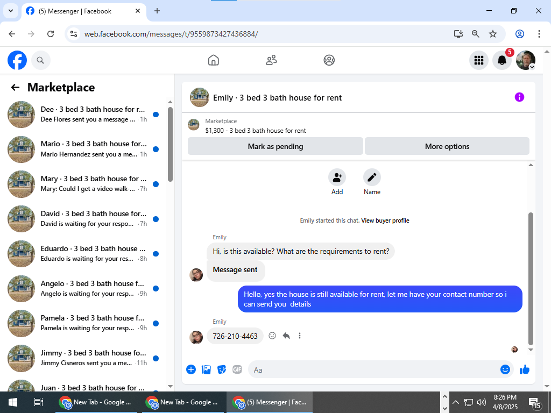551x413 pixels.
Task: Open Facebook search magnifier
Action: 41,60
